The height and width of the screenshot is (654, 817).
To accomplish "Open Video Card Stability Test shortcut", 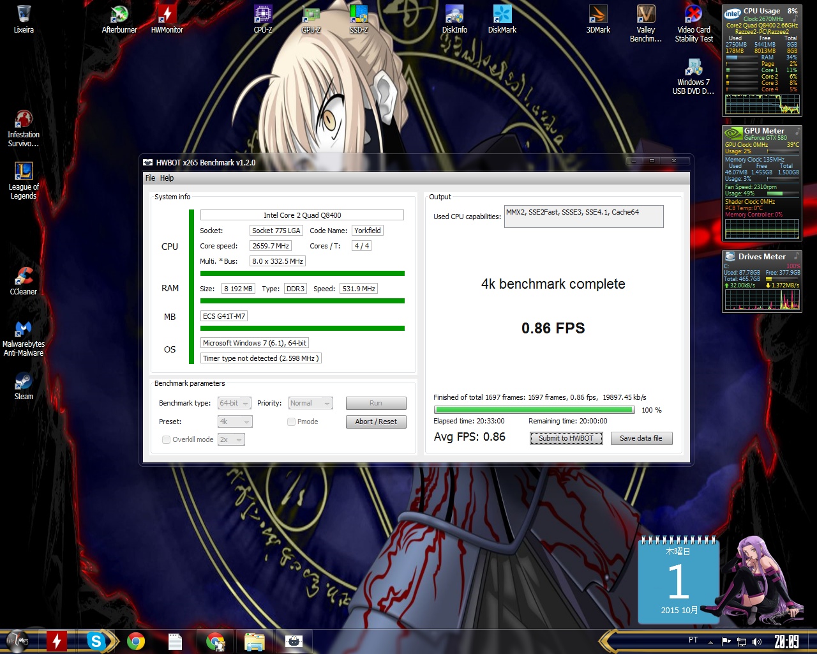I will click(x=694, y=23).
